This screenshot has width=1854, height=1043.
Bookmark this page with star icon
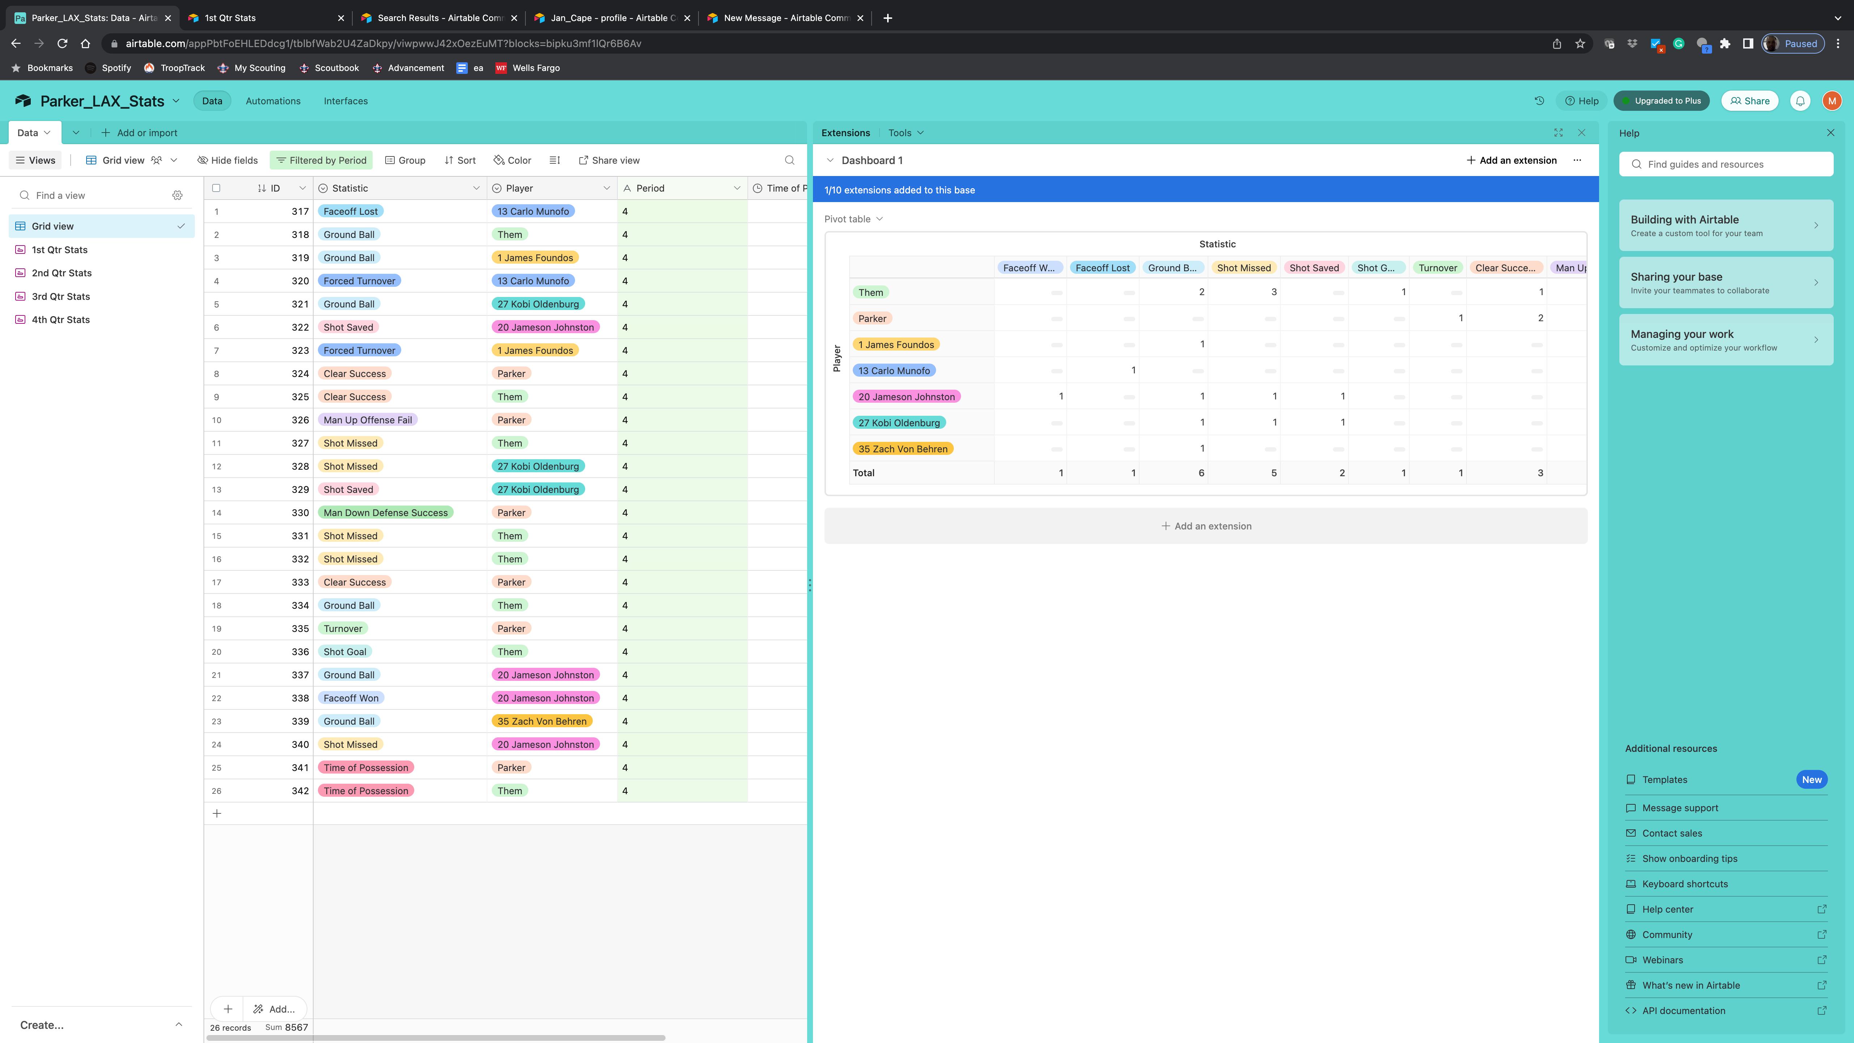tap(1580, 44)
